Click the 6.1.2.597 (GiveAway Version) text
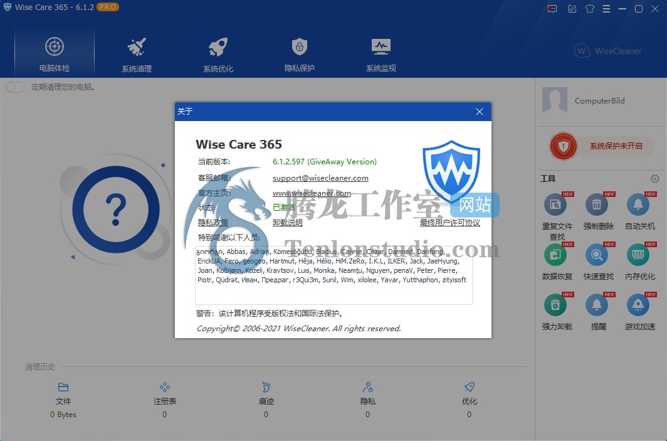Viewport: 667px width, 441px height. tap(325, 162)
